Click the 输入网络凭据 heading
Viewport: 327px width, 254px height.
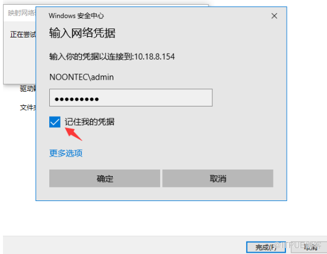pyautogui.click(x=82, y=33)
